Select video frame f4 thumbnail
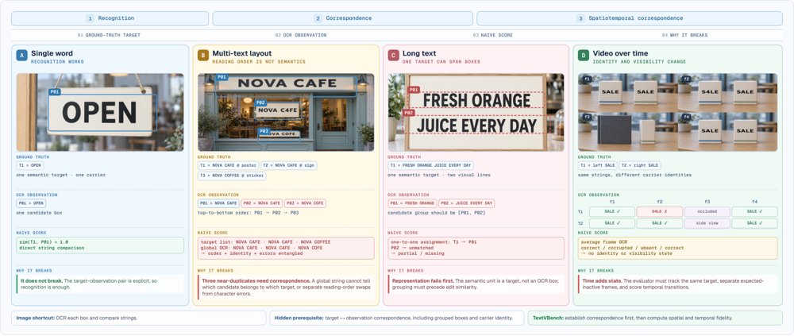The image size is (794, 336). [x=727, y=132]
